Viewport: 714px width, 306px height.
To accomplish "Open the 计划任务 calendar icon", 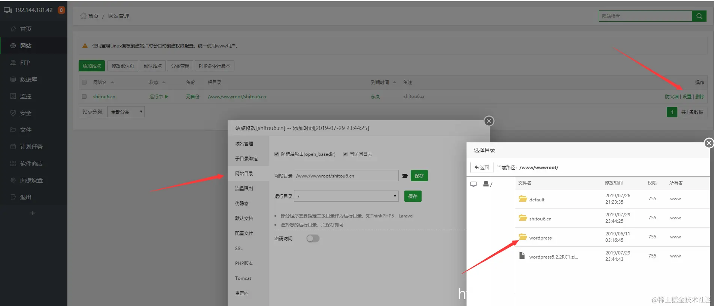I will (x=13, y=146).
